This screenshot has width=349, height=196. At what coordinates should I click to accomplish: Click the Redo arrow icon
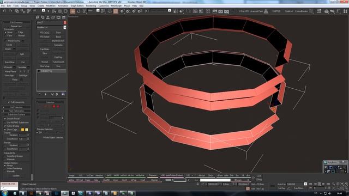click(10, 11)
